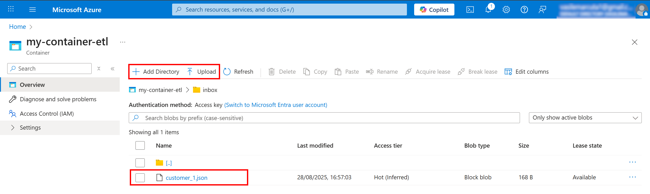This screenshot has height=194, width=650.
Task: Sort by the Name column
Action: 164,146
